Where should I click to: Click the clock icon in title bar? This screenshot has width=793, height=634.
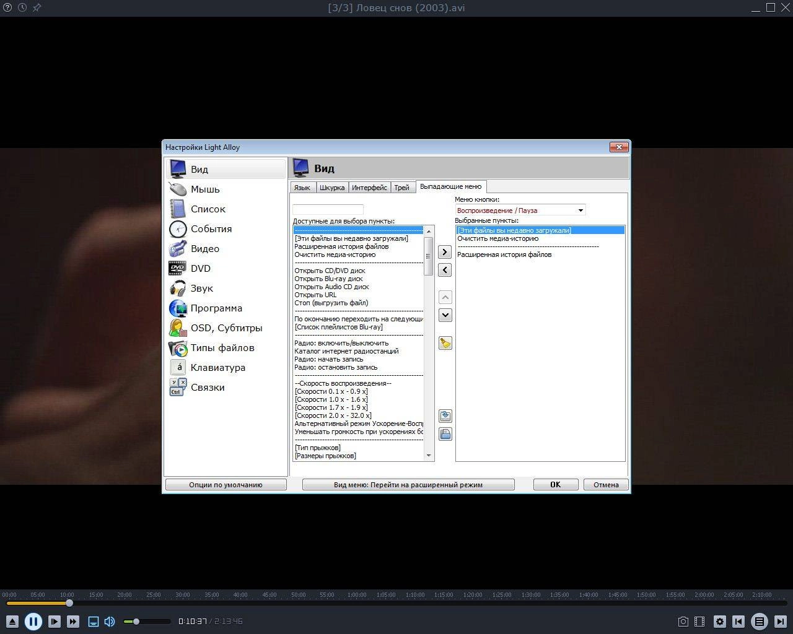(x=22, y=7)
